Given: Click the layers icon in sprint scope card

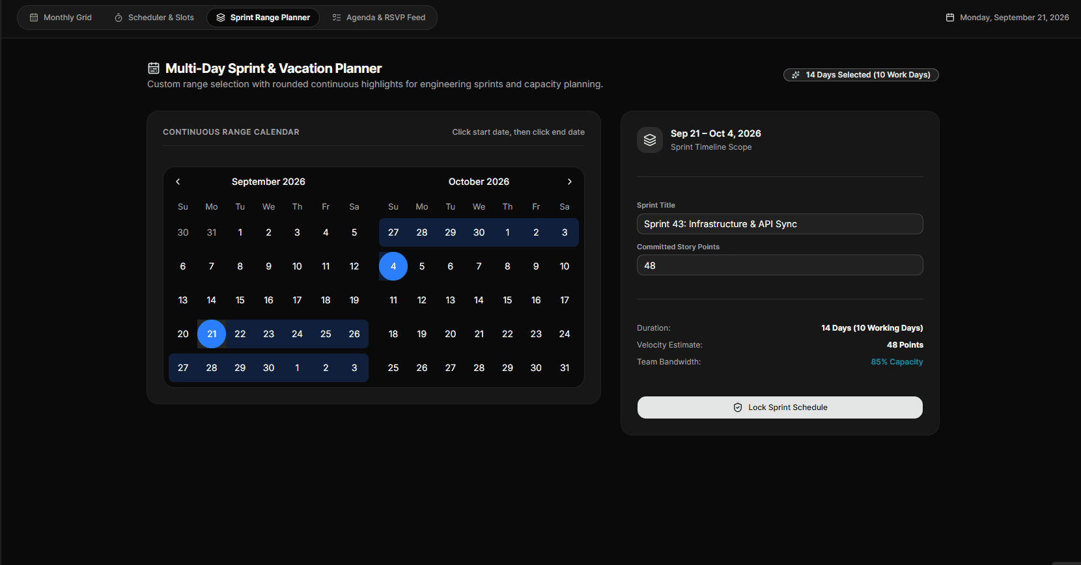Looking at the screenshot, I should tap(650, 140).
